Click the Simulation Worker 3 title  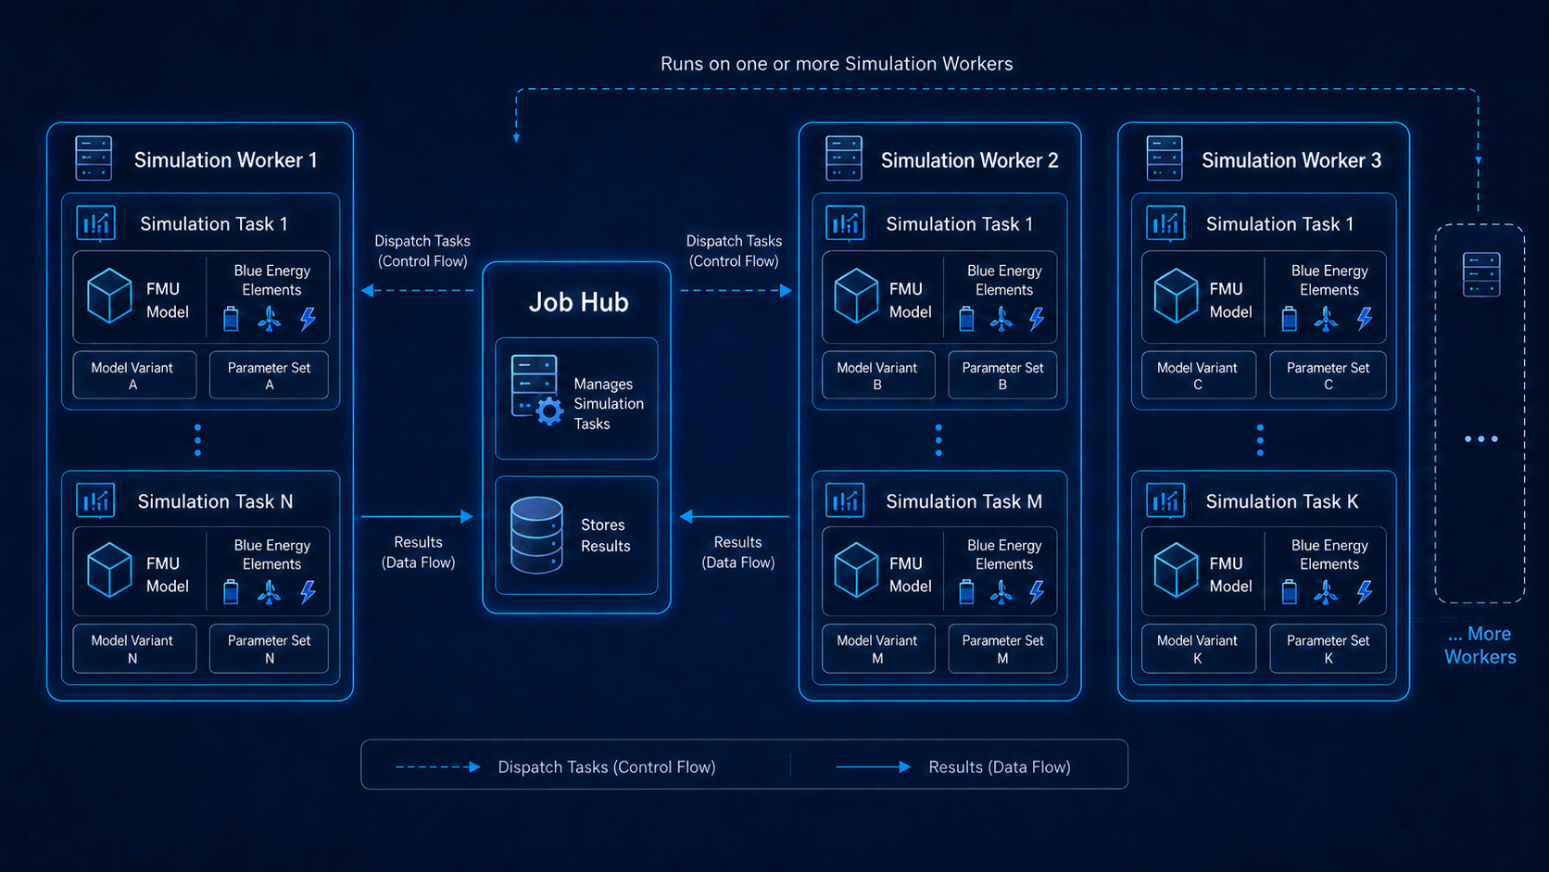pyautogui.click(x=1291, y=160)
